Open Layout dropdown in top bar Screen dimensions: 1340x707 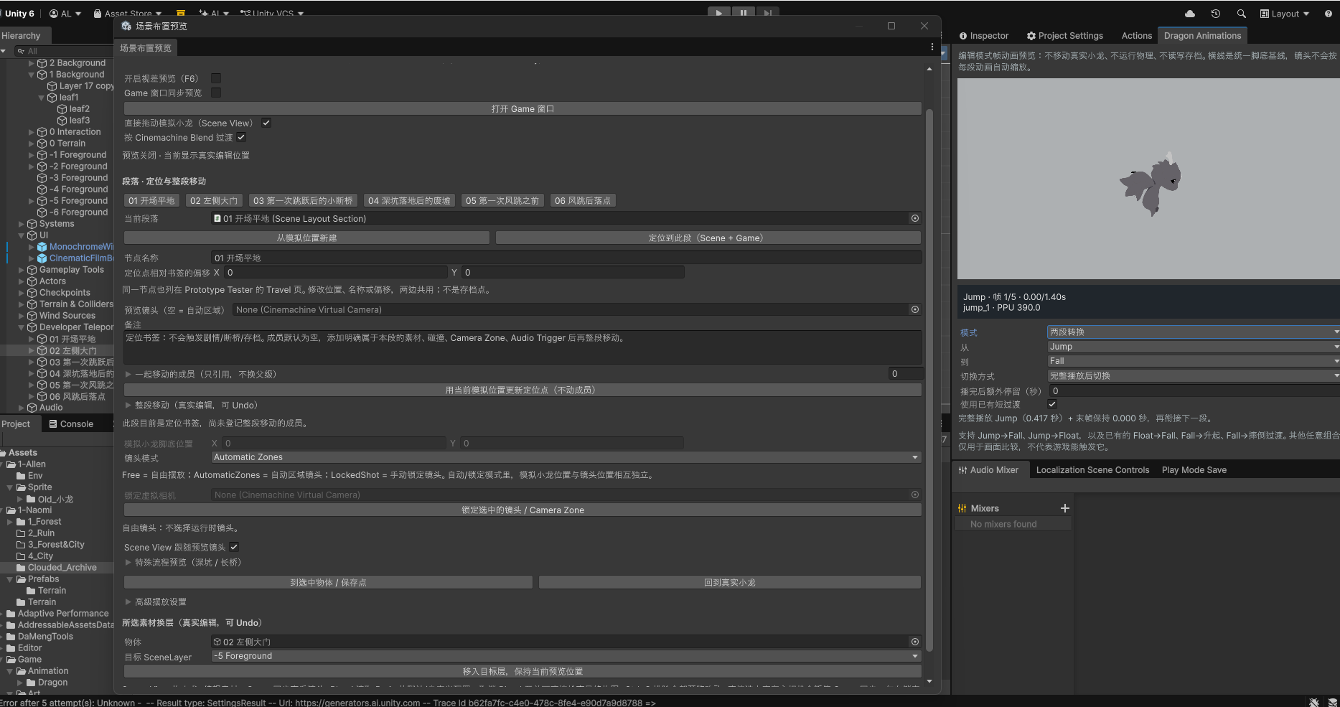coord(1285,14)
